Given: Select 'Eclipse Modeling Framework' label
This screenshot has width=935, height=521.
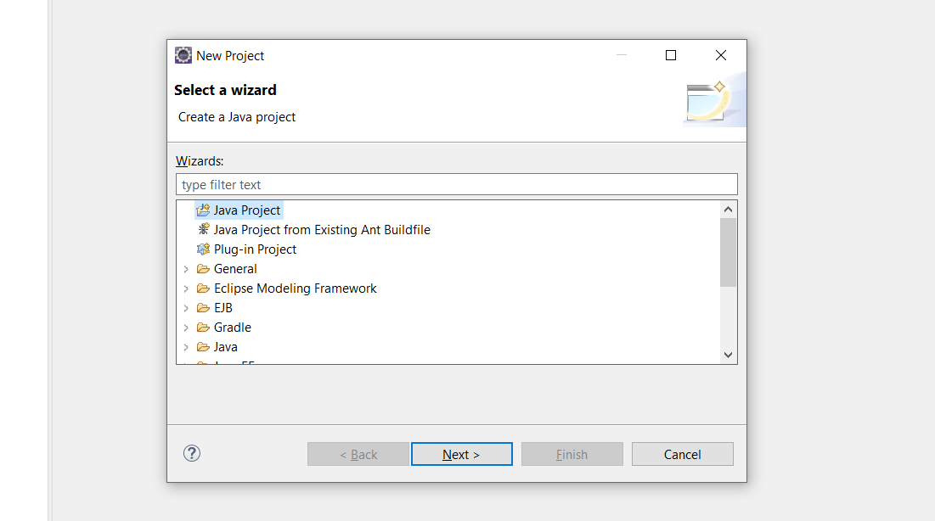Looking at the screenshot, I should [x=296, y=289].
